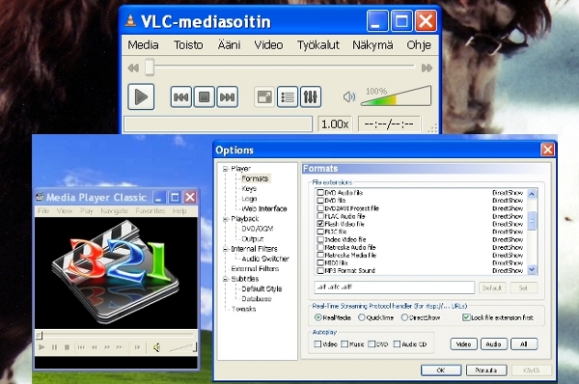579x384 pixels.
Task: Mute Media Player Classic speaker icon
Action: [157, 347]
